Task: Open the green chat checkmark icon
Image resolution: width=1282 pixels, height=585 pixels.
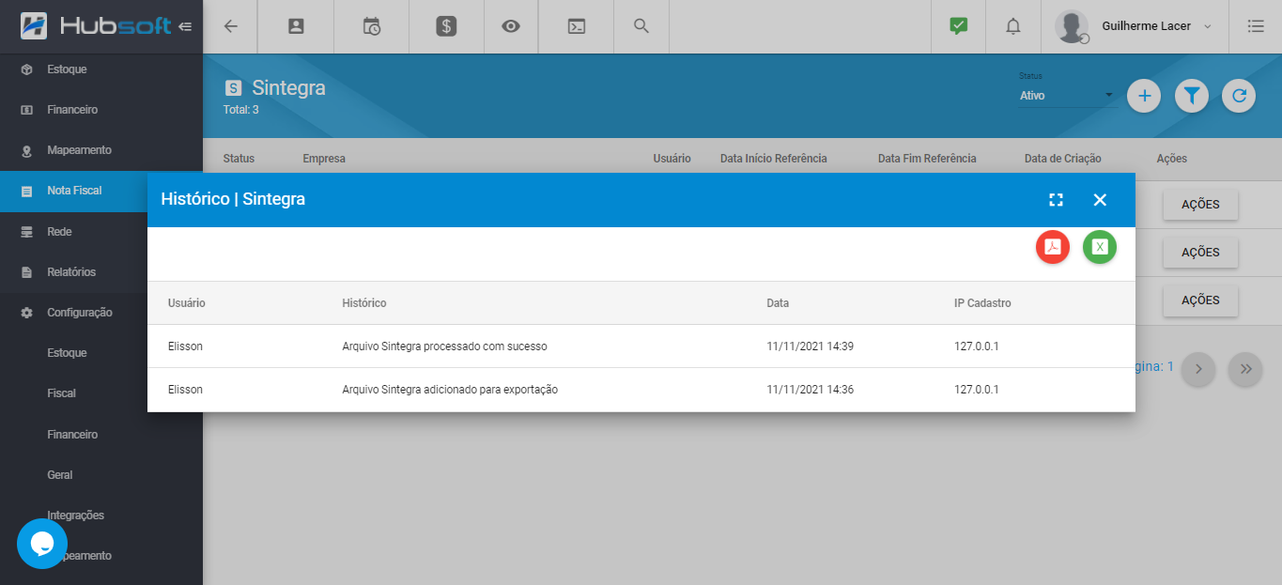Action: point(958,26)
